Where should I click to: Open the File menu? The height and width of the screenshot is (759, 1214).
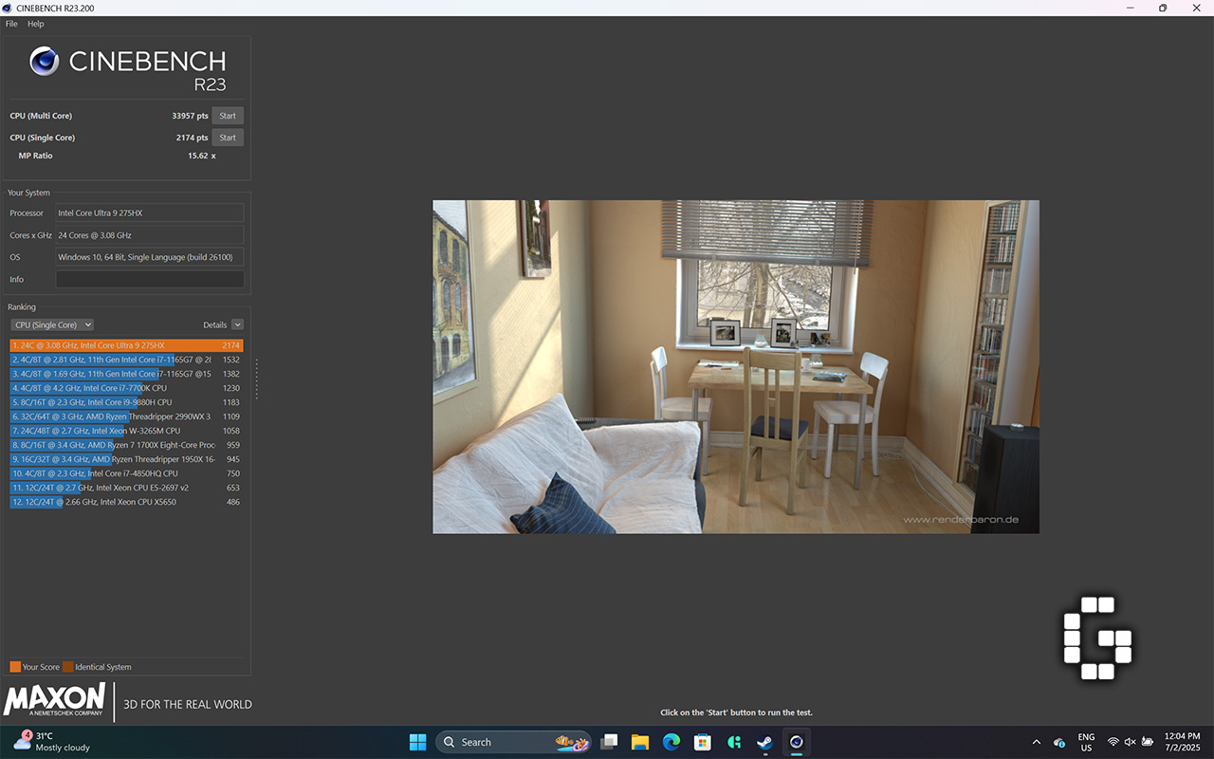pos(11,24)
